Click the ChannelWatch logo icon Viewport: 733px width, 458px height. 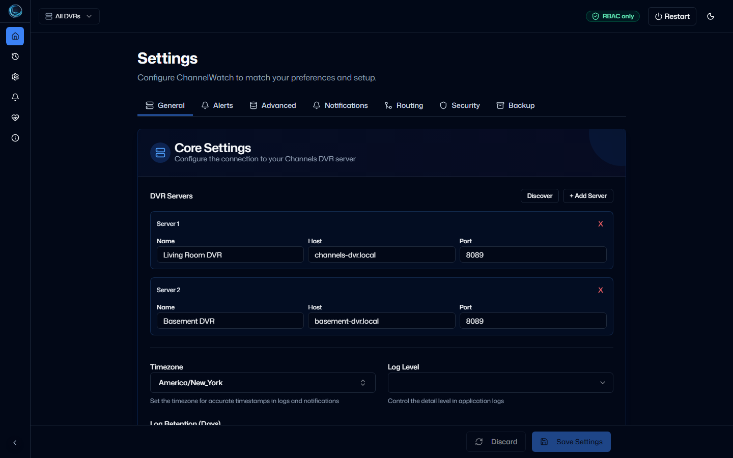[x=15, y=11]
